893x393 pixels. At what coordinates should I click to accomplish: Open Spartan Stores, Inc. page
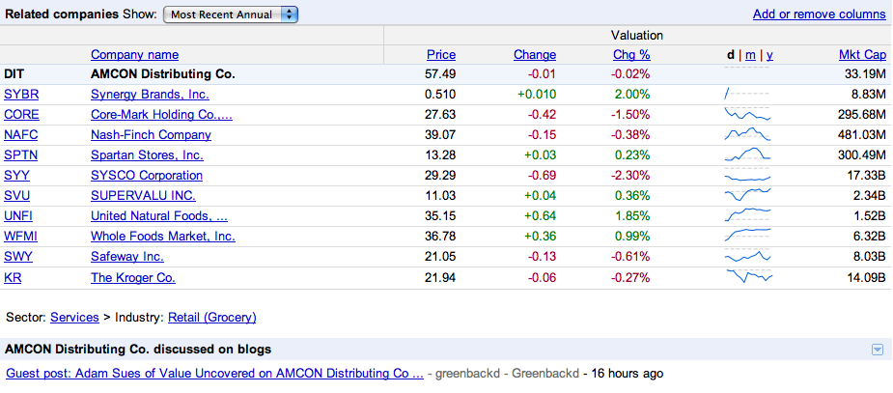tap(147, 154)
